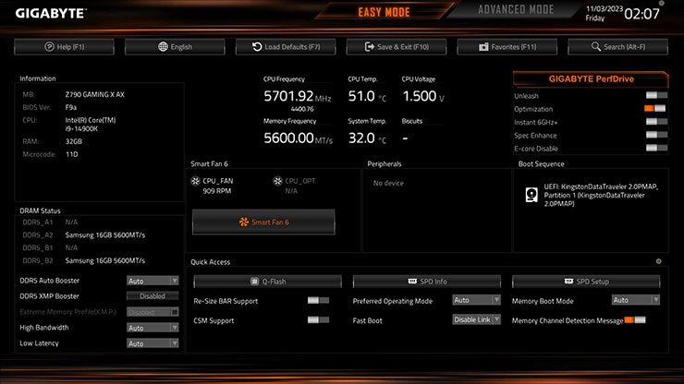Toggle Re-Size BAR Support switch

[x=318, y=300]
